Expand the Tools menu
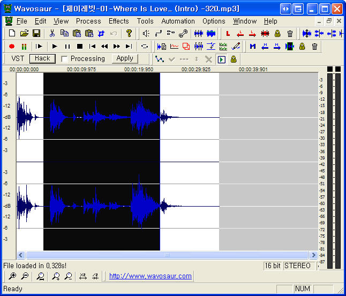Image resolution: width=346 pixels, height=296 pixels. tap(145, 21)
